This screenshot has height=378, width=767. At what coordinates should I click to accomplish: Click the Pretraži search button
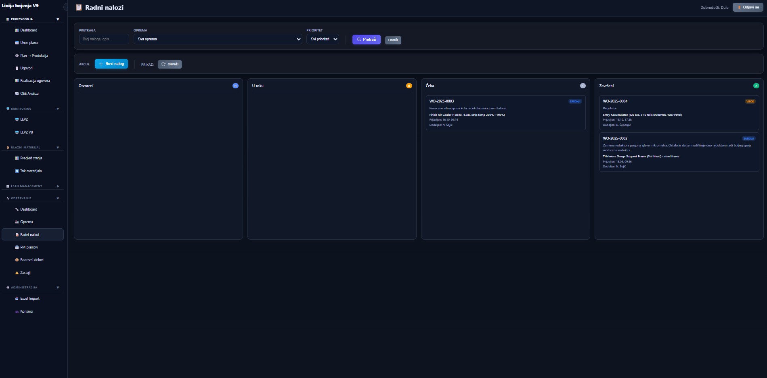pyautogui.click(x=367, y=40)
